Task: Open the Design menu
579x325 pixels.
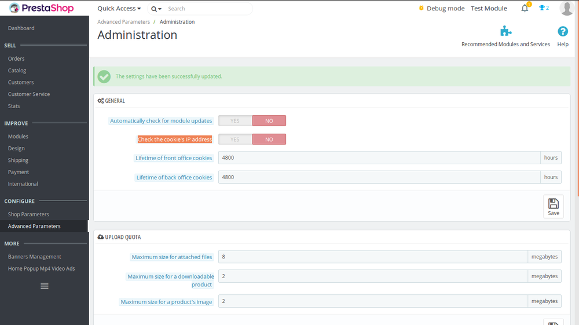Action: (16, 148)
